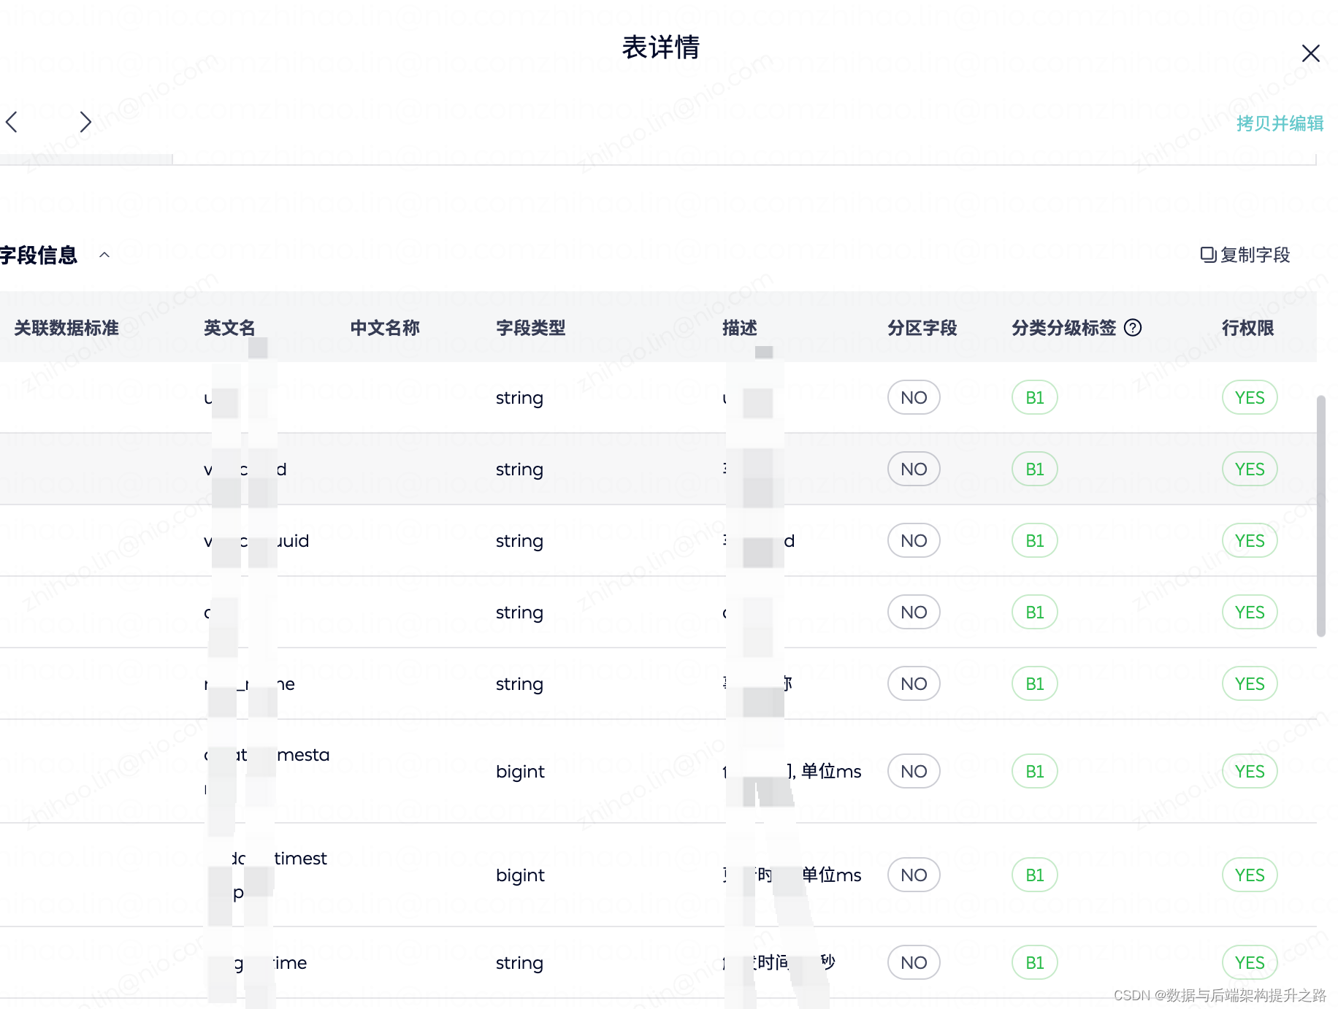Image resolution: width=1338 pixels, height=1009 pixels.
Task: Click YES tag in last string row
Action: [1250, 963]
